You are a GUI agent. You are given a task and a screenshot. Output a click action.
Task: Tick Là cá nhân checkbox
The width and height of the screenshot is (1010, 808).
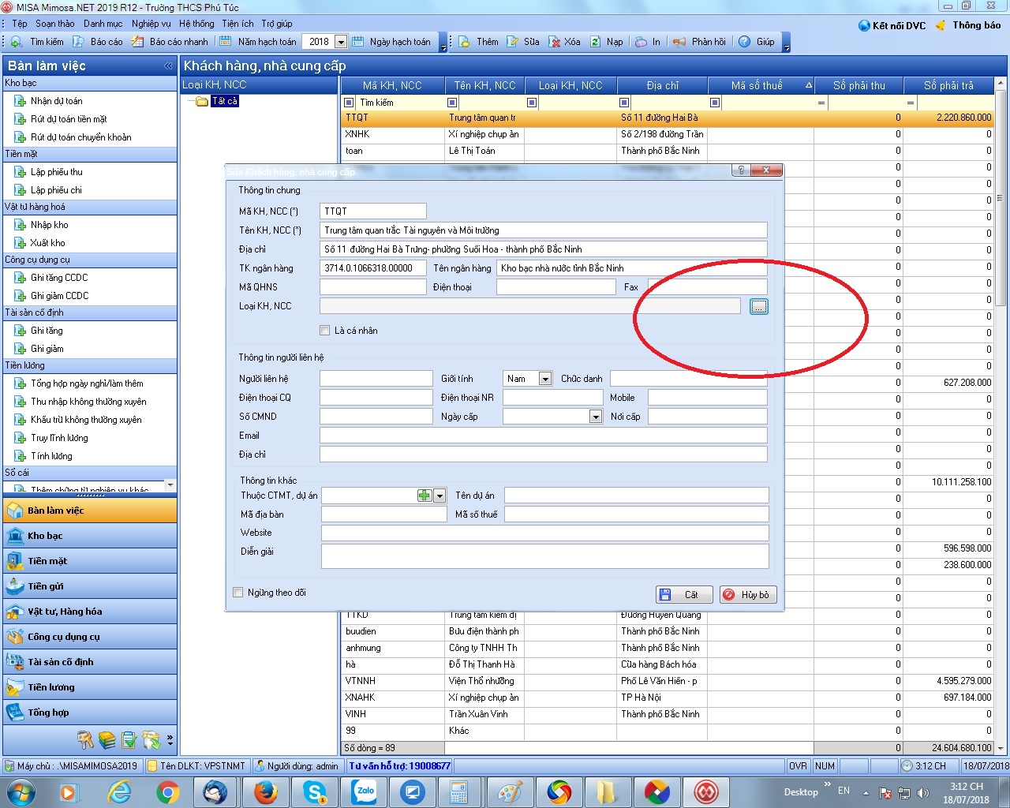(x=324, y=331)
